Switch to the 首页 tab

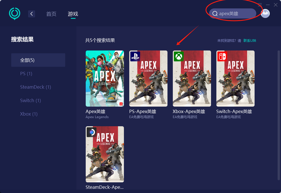click(x=51, y=14)
